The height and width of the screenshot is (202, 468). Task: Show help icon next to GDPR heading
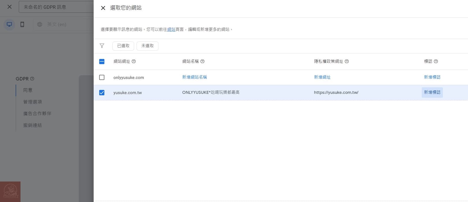pyautogui.click(x=32, y=78)
